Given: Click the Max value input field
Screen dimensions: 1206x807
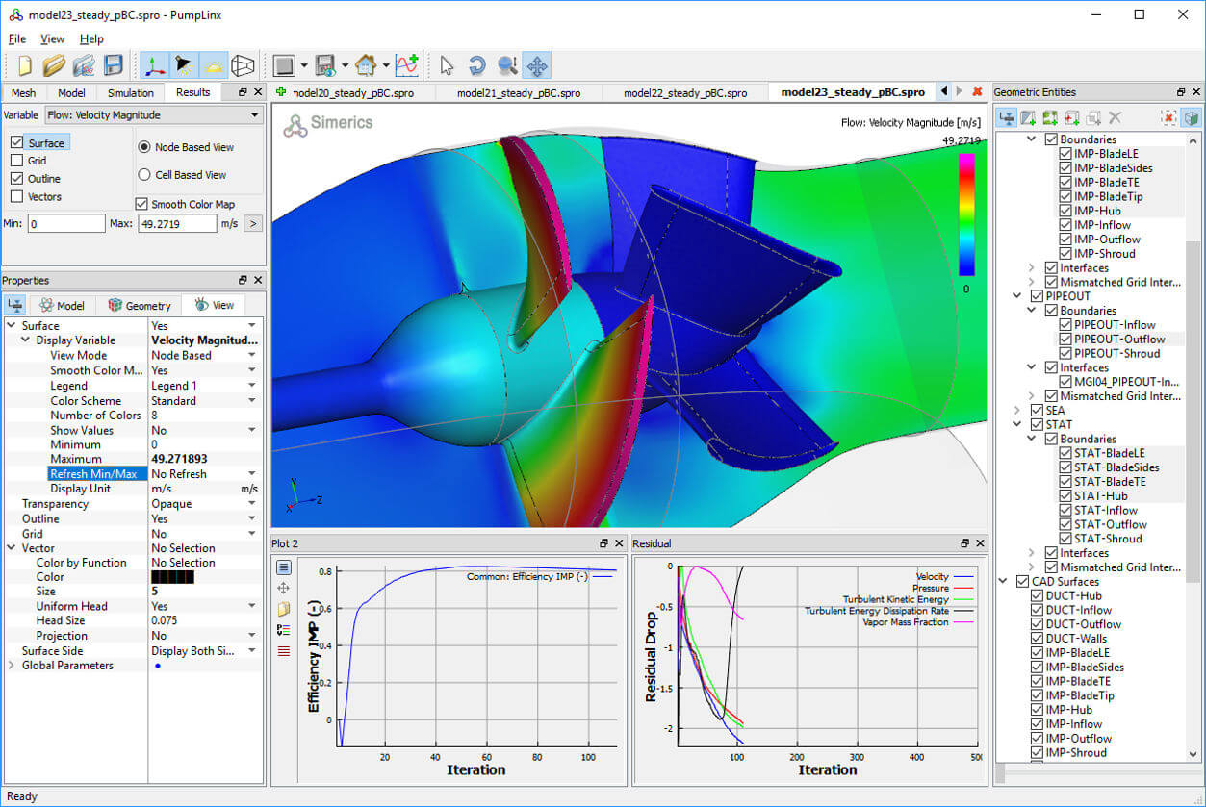Looking at the screenshot, I should (177, 224).
